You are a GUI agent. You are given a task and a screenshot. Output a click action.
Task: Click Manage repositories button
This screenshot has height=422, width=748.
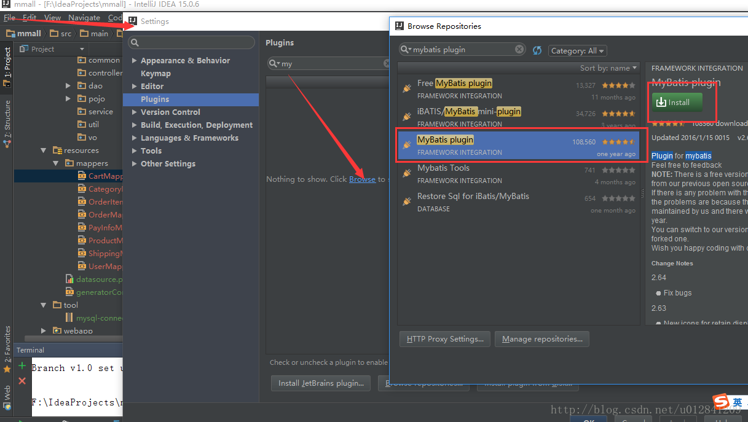542,339
